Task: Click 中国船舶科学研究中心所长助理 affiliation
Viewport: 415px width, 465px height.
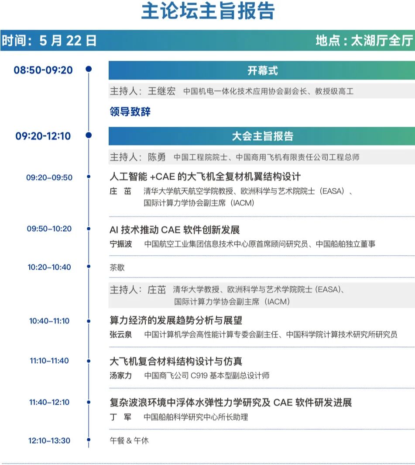Action: pyautogui.click(x=196, y=417)
